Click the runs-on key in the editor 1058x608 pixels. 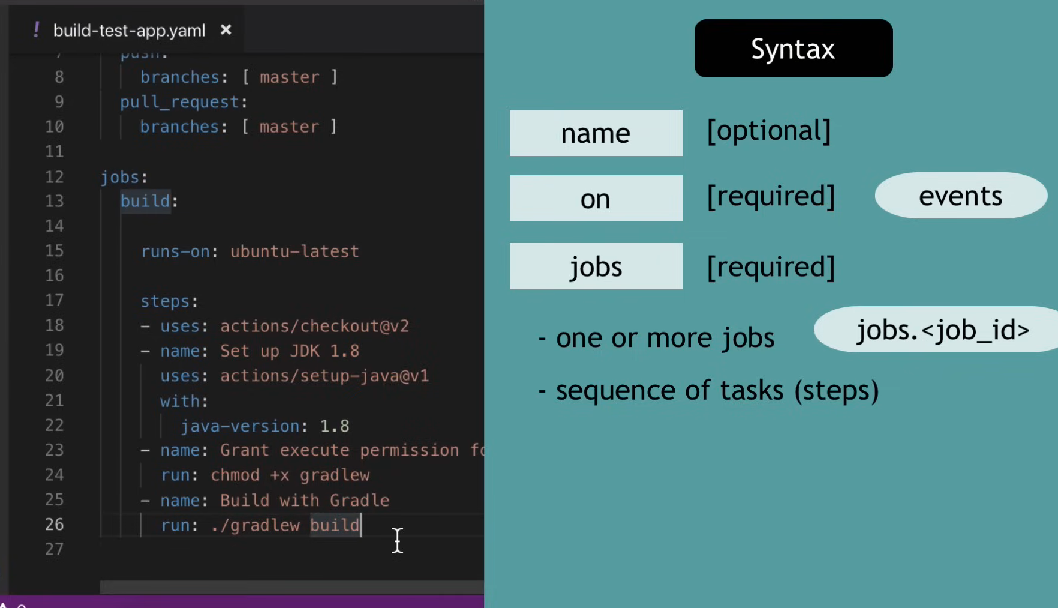coord(175,251)
